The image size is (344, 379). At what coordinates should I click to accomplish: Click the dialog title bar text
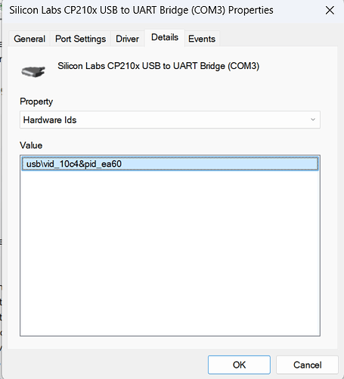141,11
